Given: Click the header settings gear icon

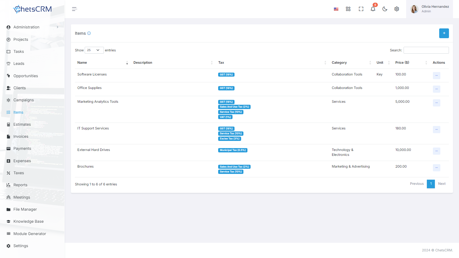Looking at the screenshot, I should 397,9.
